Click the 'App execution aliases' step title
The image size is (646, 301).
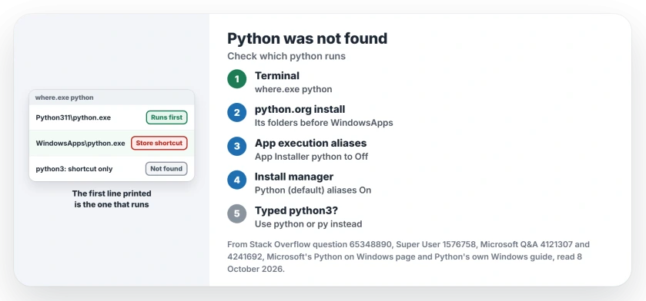[310, 143]
